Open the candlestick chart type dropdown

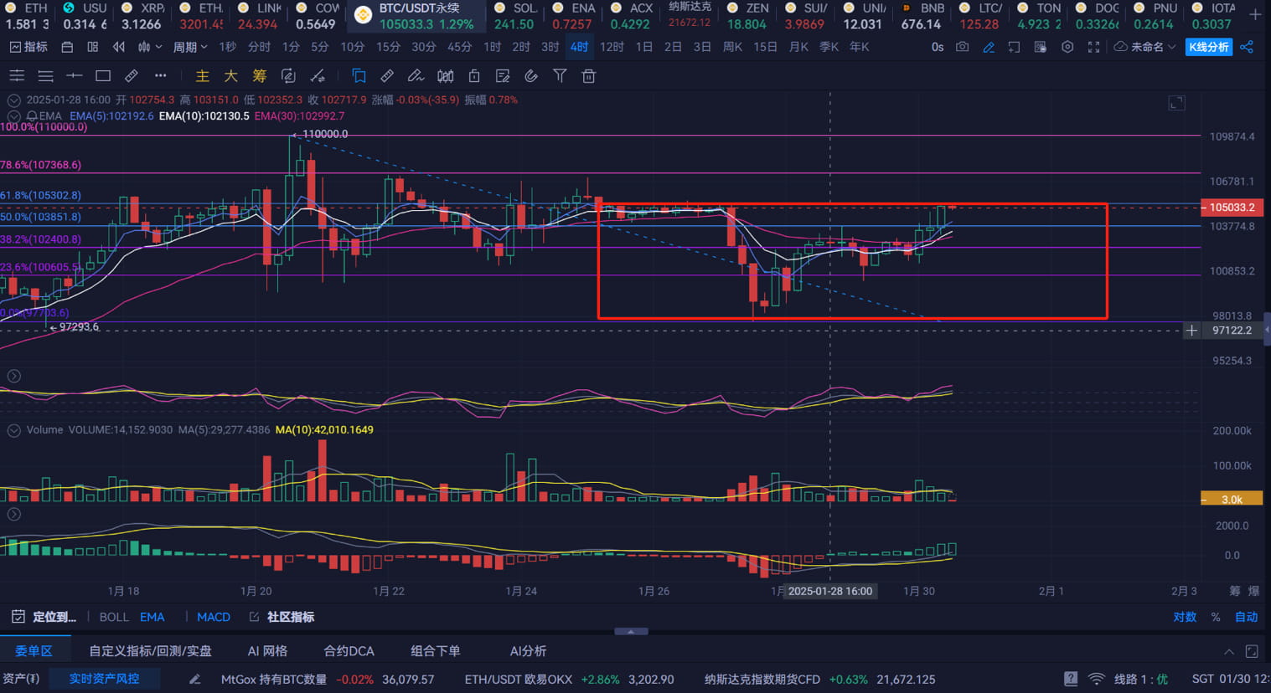(x=149, y=47)
